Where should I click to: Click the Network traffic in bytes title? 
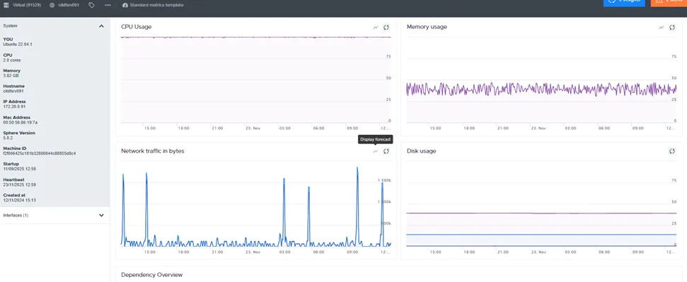pyautogui.click(x=153, y=151)
